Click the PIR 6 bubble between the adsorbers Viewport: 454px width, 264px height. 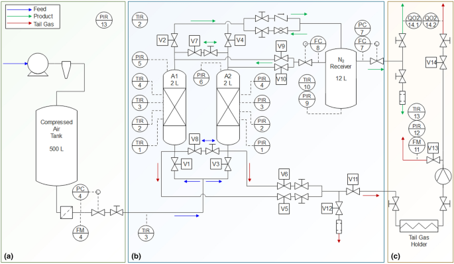(201, 78)
